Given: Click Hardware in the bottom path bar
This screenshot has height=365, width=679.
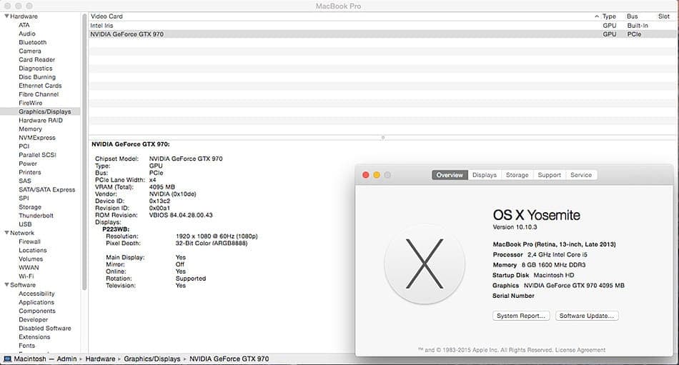Looking at the screenshot, I should pos(100,359).
